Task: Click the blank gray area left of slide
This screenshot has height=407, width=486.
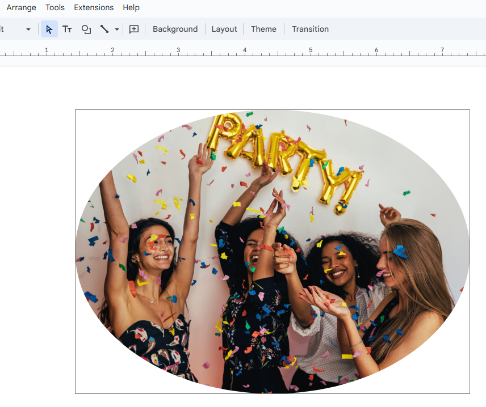Action: 34,227
